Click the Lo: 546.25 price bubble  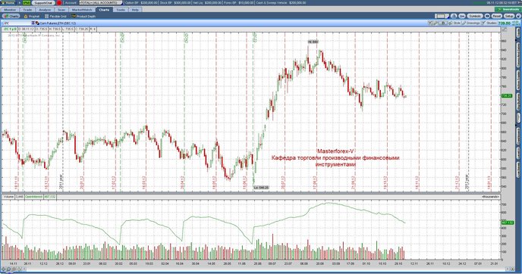261,188
